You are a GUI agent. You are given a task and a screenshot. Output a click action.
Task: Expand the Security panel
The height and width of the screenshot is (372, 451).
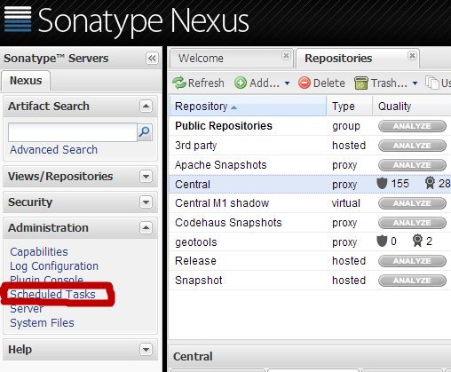coord(146,202)
